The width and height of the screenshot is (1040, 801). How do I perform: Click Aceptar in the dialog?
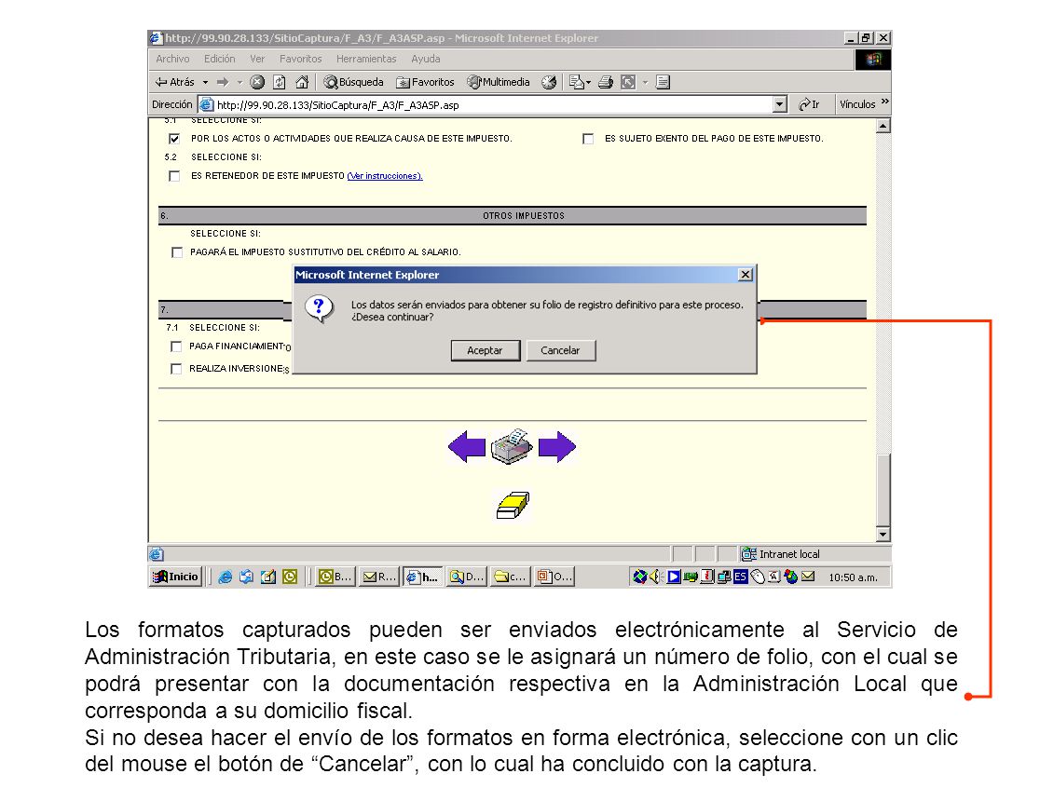[485, 350]
